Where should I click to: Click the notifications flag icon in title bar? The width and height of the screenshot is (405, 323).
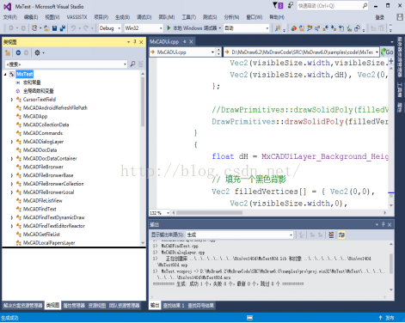coord(277,5)
